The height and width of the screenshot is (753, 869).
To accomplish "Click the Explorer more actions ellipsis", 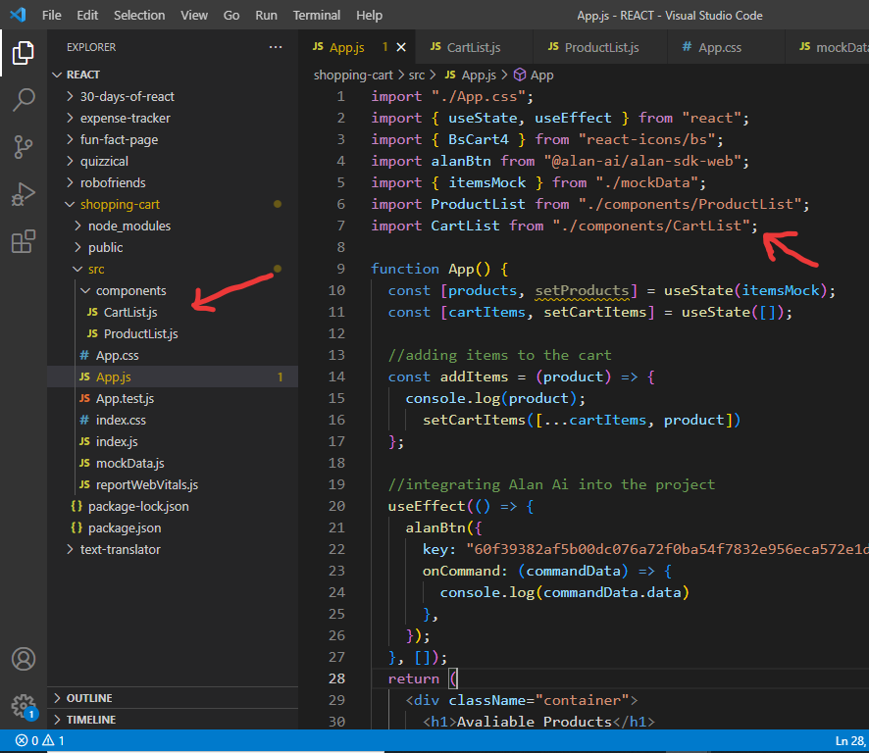I will point(276,47).
